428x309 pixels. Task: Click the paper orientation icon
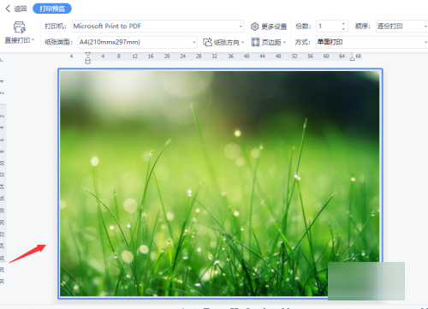[x=207, y=42]
